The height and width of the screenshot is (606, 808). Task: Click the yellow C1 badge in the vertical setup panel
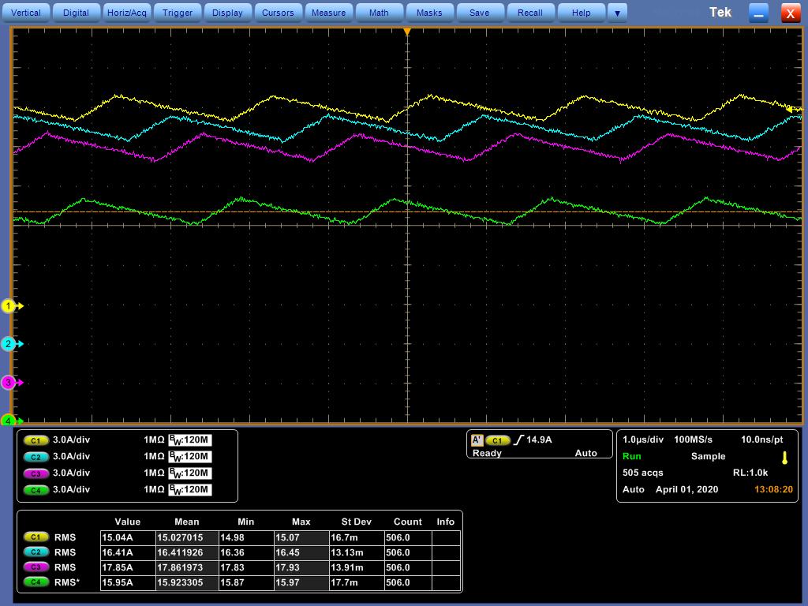(x=35, y=440)
